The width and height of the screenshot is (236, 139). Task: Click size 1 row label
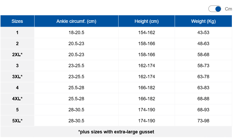(17, 33)
